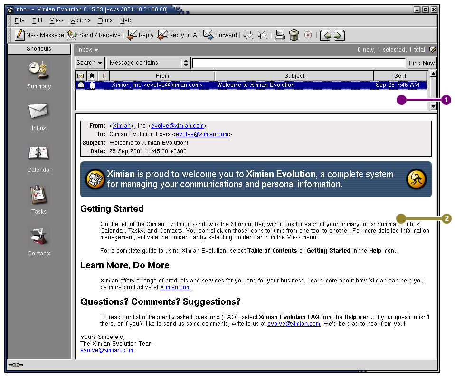Click evolve@ximian.com link in Questions paragraph
This screenshot has height=376, width=455.
pos(294,324)
